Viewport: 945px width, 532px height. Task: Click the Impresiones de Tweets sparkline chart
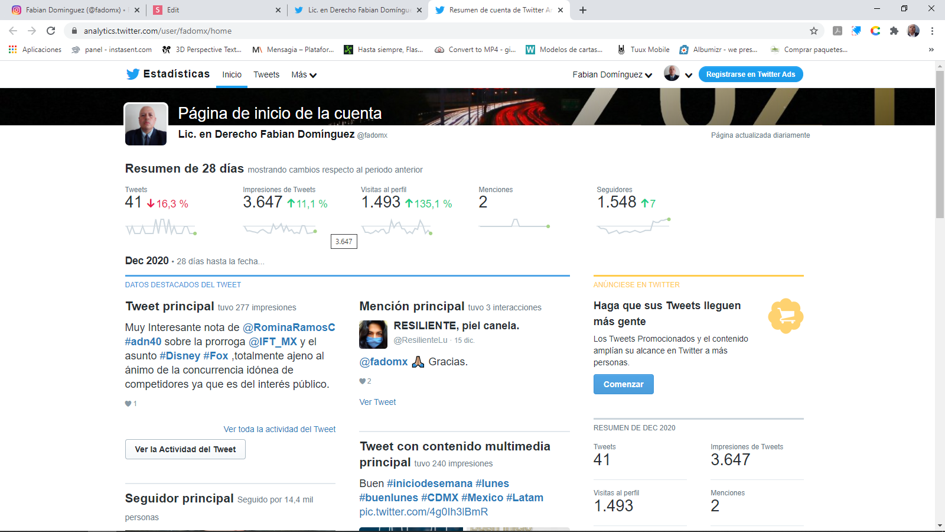pyautogui.click(x=280, y=228)
